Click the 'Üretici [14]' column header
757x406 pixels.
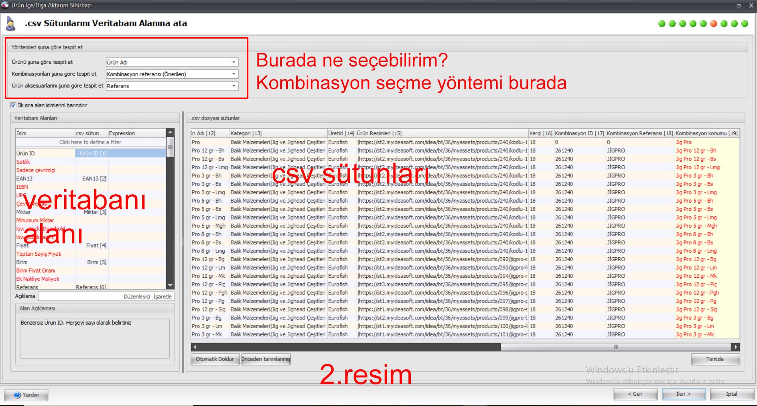tap(341, 133)
